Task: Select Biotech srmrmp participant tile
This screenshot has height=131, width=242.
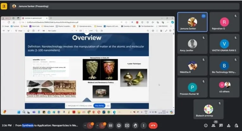Action: (x=208, y=109)
